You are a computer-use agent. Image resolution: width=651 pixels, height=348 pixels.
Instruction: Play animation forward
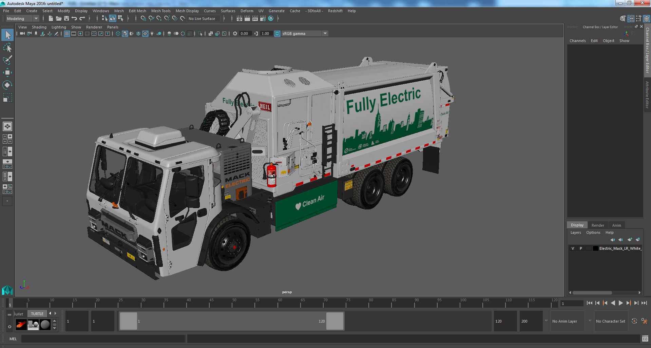tap(620, 303)
